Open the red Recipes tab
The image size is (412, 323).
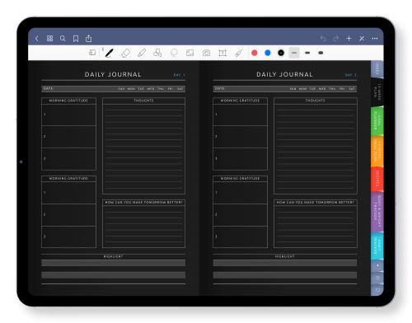[377, 179]
